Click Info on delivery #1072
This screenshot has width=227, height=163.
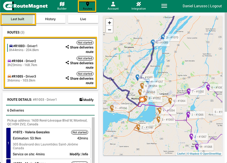[85, 154]
